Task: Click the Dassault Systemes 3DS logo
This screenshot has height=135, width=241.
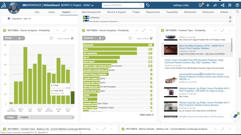Action: click(x=4, y=6)
